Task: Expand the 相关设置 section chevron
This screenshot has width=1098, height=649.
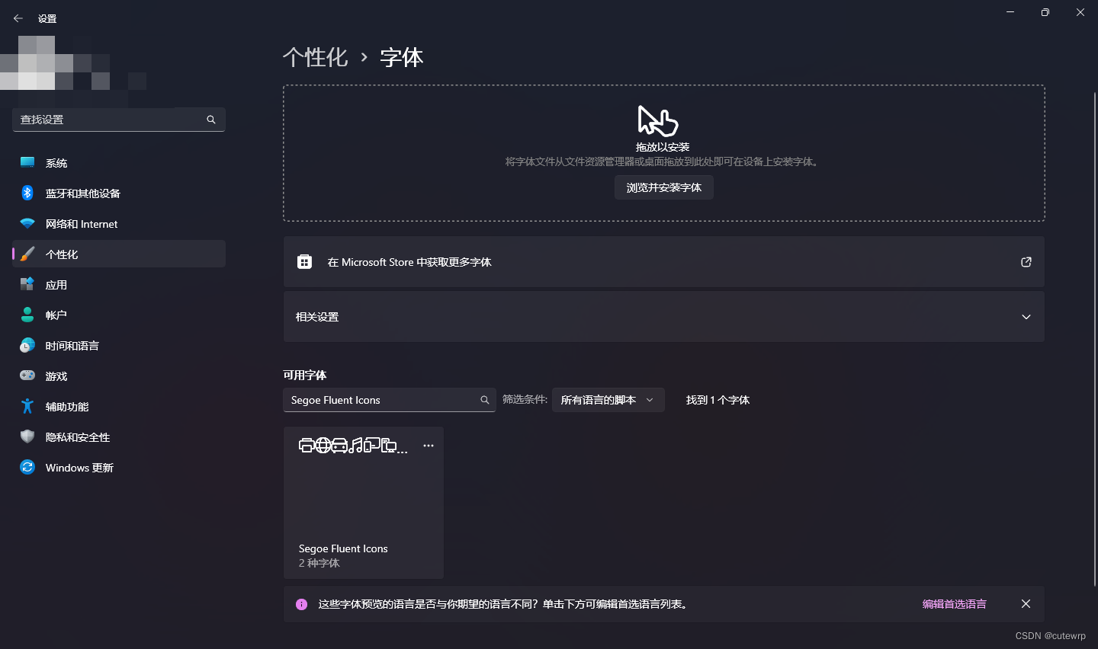Action: [1026, 317]
